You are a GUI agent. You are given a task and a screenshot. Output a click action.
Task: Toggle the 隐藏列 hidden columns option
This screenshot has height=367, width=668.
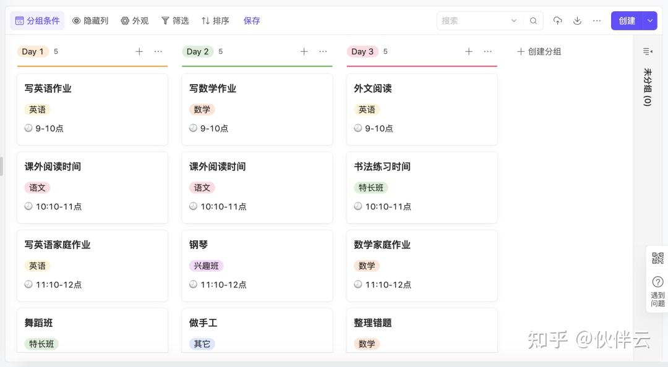coord(90,20)
